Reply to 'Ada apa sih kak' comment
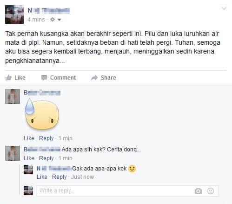Screen dimensions: 232x204 pos(46,158)
